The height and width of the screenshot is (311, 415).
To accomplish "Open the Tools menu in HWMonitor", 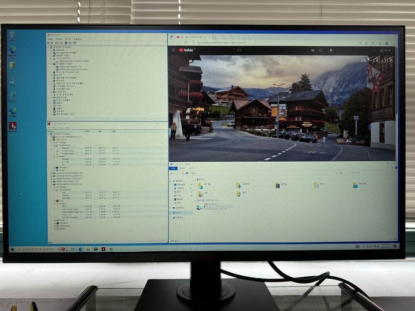I will pyautogui.click(x=61, y=128).
